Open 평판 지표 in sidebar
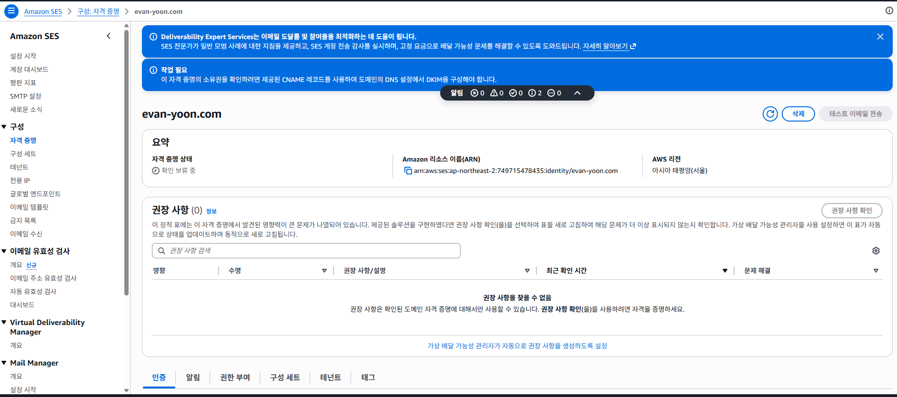Viewport: 897px width, 397px height. tap(23, 83)
